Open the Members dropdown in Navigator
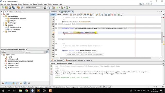Image resolution: width=165 pixels, height=93 pixels. point(12,52)
